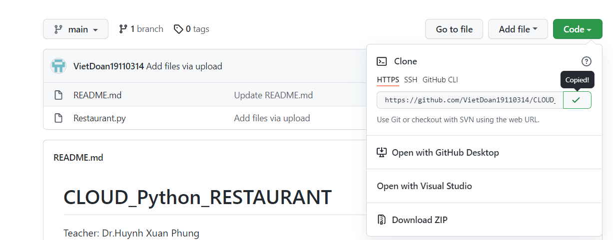Click the clone URL input field
Viewport: 613px width, 240px height.
click(x=470, y=100)
